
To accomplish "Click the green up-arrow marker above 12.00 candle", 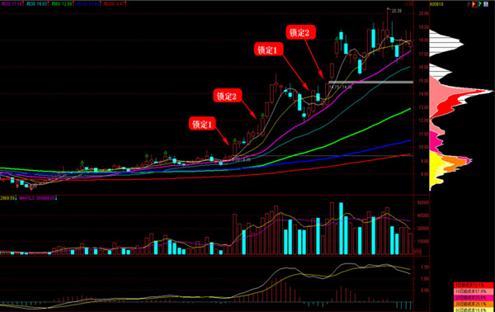I will [262, 116].
